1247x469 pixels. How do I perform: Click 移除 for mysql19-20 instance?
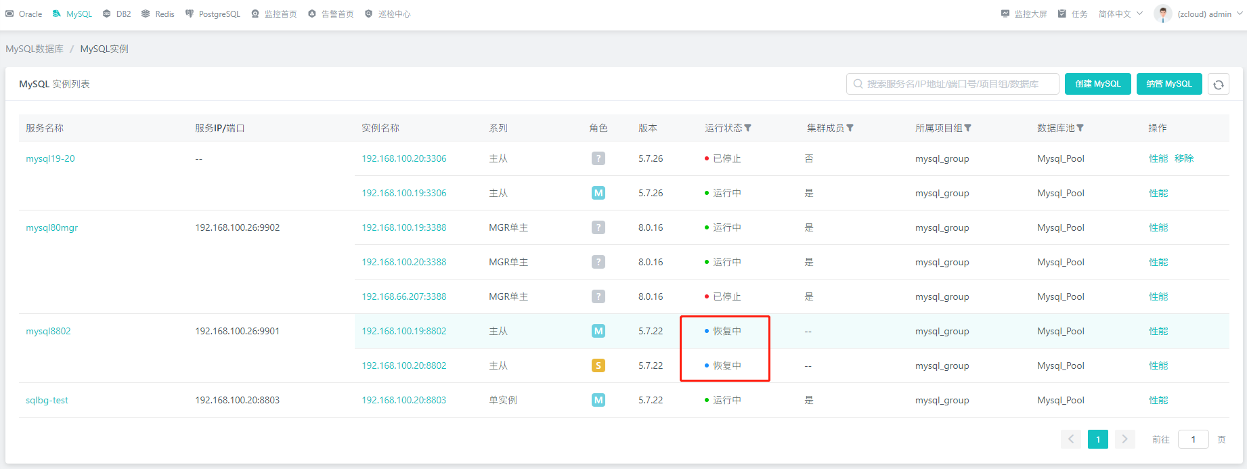(x=1184, y=158)
